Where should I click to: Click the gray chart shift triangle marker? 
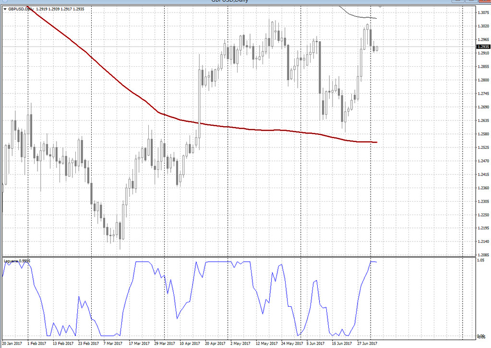tap(380, 6)
